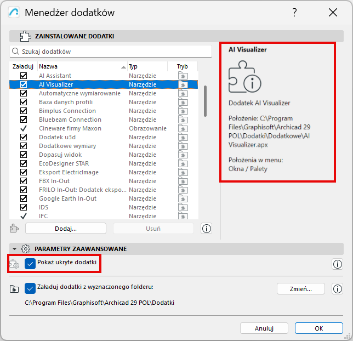Focus the Szukaj dodatków search field

coord(111,52)
